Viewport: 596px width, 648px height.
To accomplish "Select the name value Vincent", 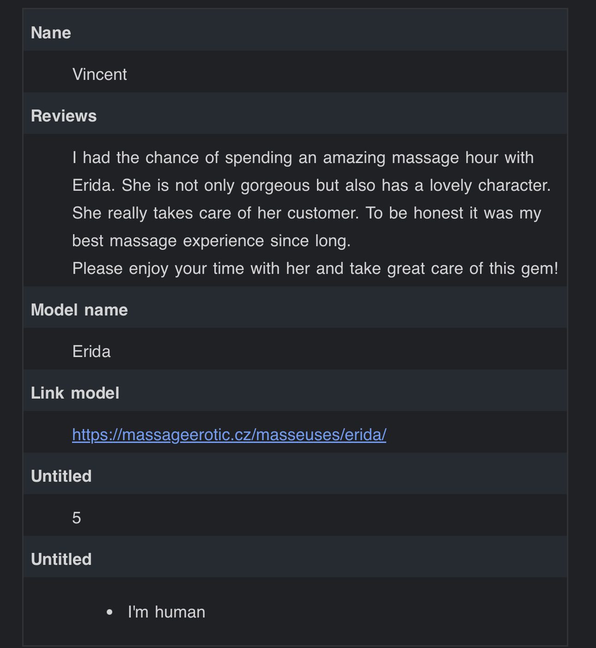I will tap(99, 74).
